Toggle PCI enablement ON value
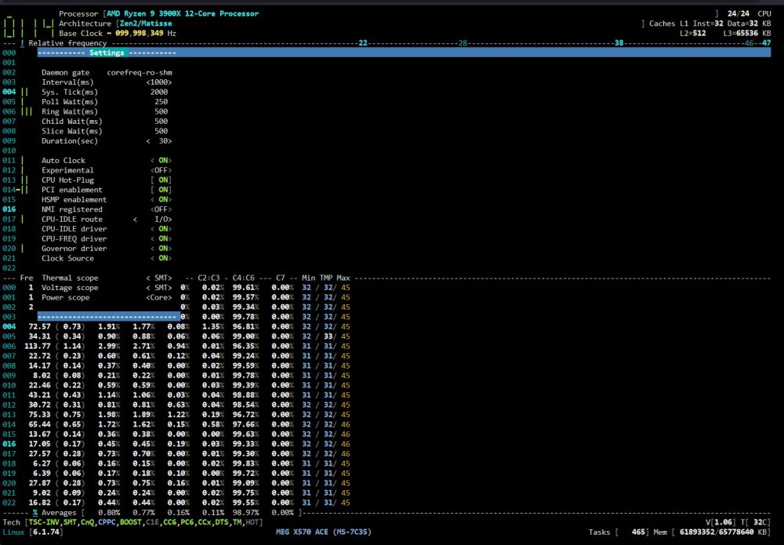This screenshot has width=784, height=545. [x=161, y=190]
